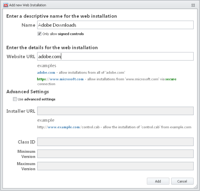Click the 'Class ID' label

pyautogui.click(x=27, y=142)
